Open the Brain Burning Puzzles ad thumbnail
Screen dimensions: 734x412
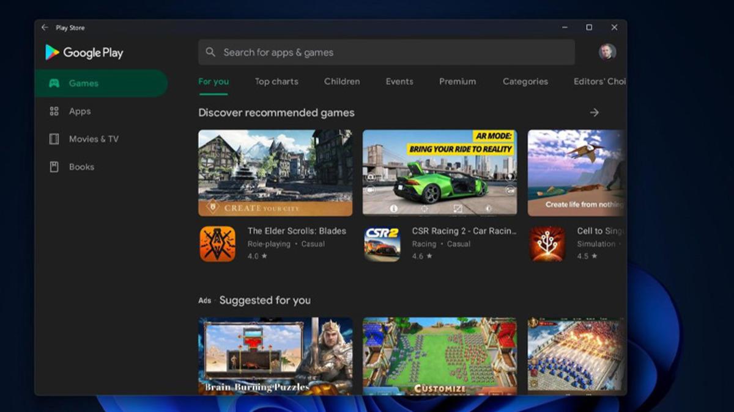[275, 355]
